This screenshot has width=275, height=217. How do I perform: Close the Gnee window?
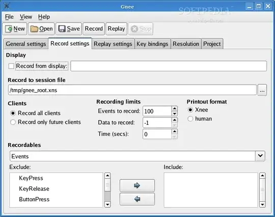click(x=268, y=7)
